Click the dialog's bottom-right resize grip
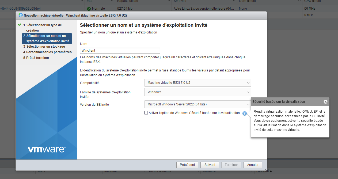This screenshot has height=179, width=338. [x=265, y=169]
